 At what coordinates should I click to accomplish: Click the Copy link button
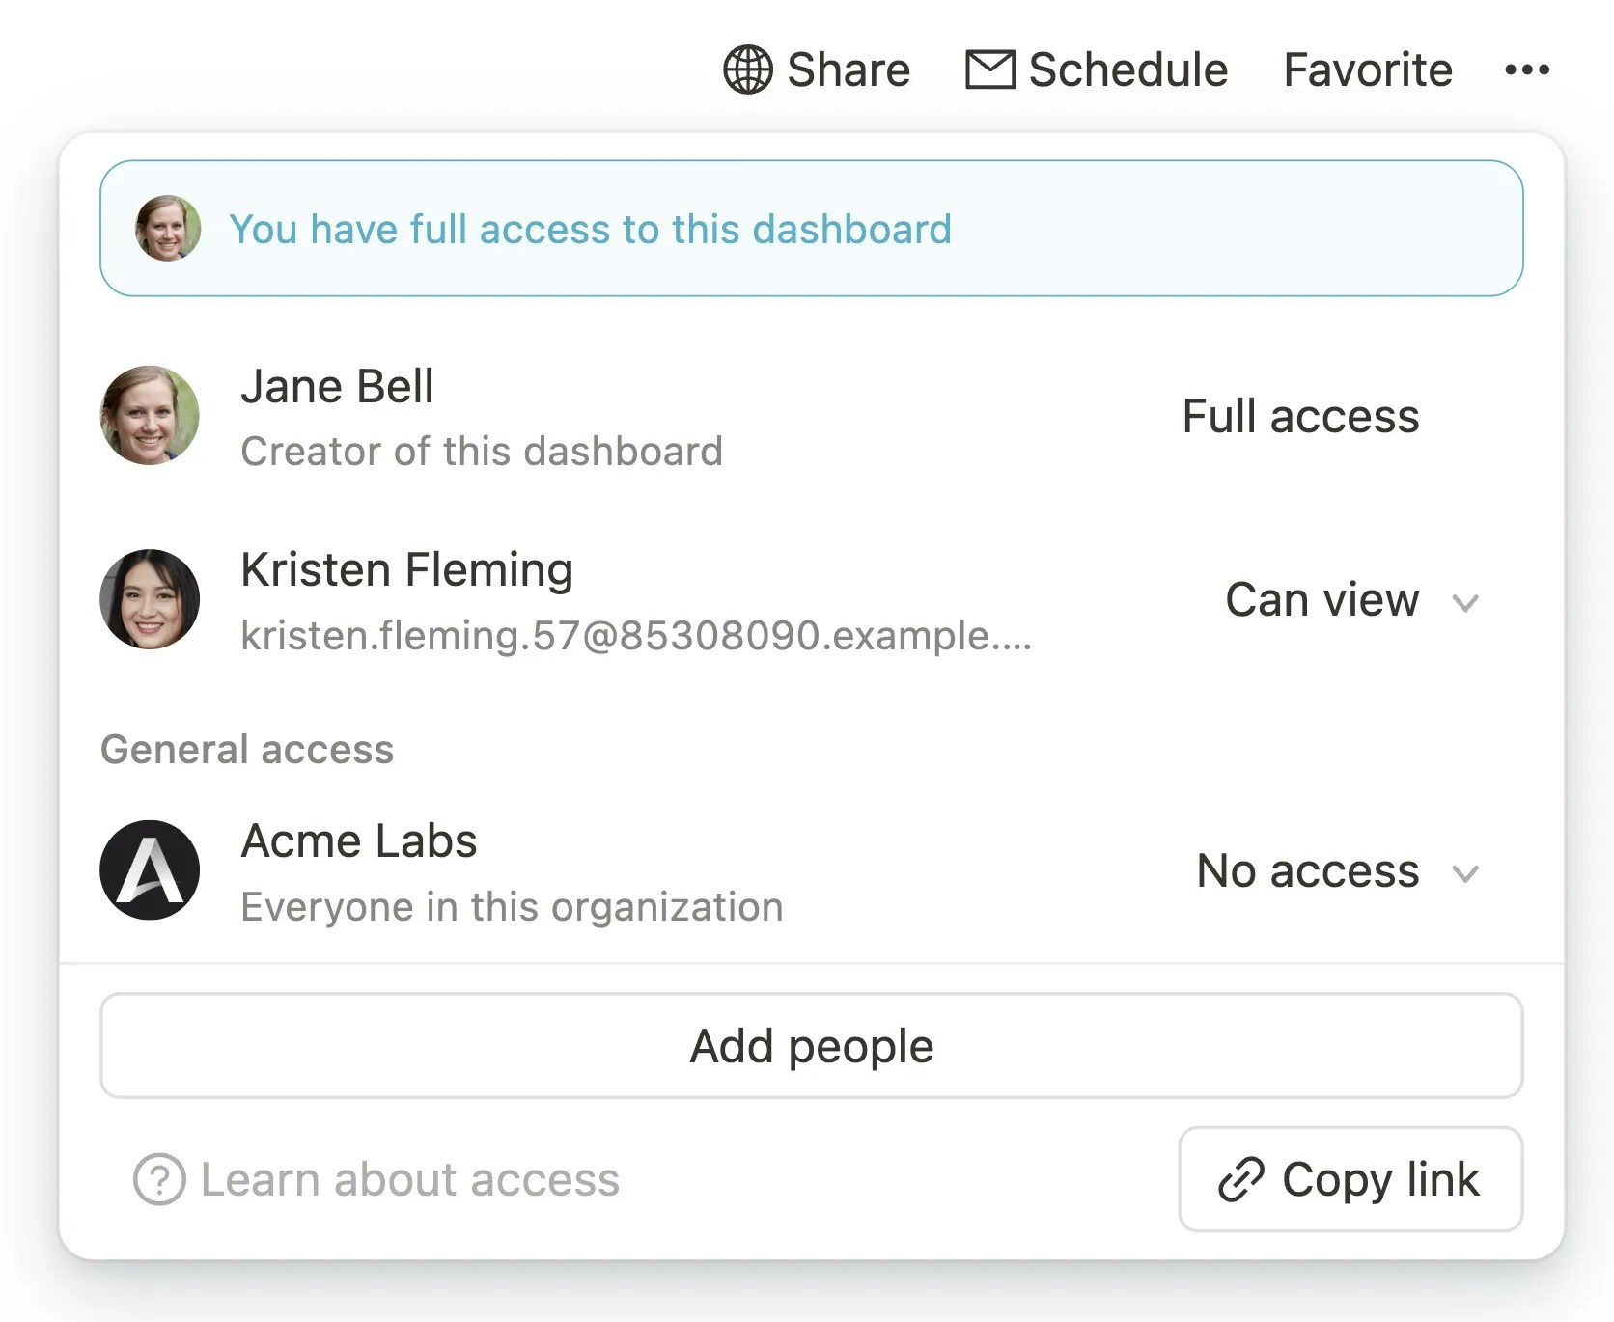click(x=1350, y=1179)
